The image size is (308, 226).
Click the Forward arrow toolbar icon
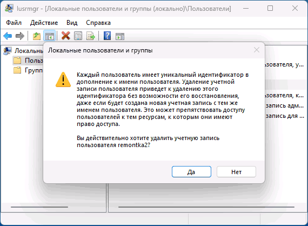coord(20,36)
